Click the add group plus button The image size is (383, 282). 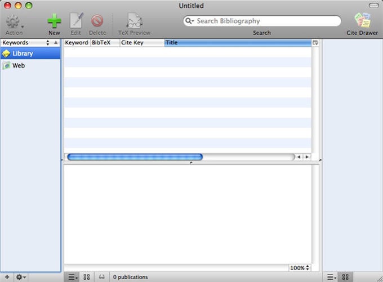pyautogui.click(x=7, y=277)
